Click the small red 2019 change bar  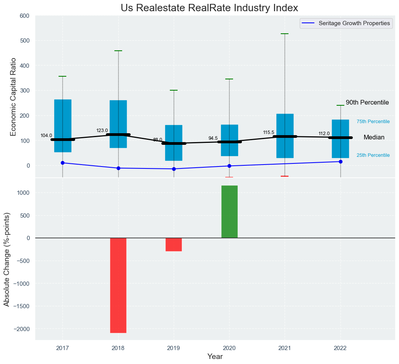tap(174, 244)
